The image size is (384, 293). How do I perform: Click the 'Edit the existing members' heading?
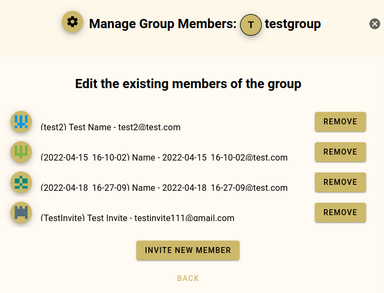(188, 84)
